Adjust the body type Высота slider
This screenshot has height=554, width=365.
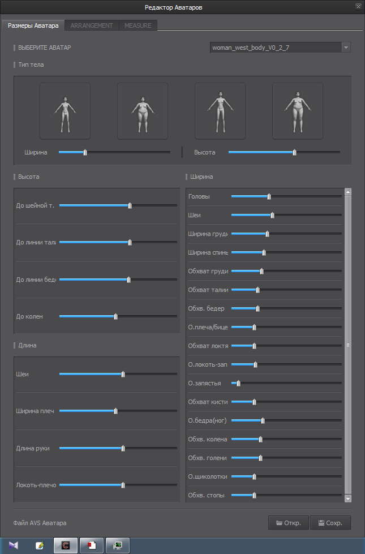[284, 152]
